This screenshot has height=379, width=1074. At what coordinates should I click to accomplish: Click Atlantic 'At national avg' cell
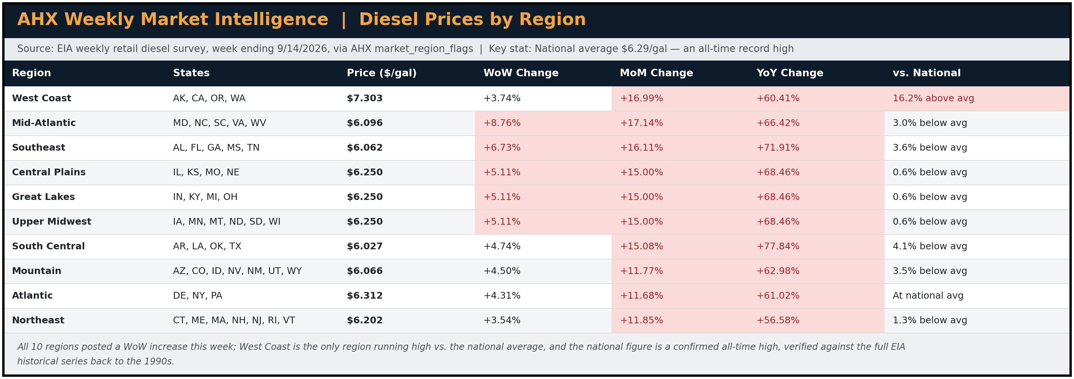(977, 296)
